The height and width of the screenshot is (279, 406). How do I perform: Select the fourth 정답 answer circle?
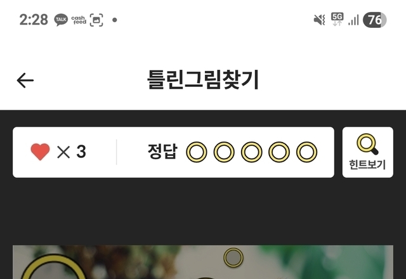coord(279,152)
